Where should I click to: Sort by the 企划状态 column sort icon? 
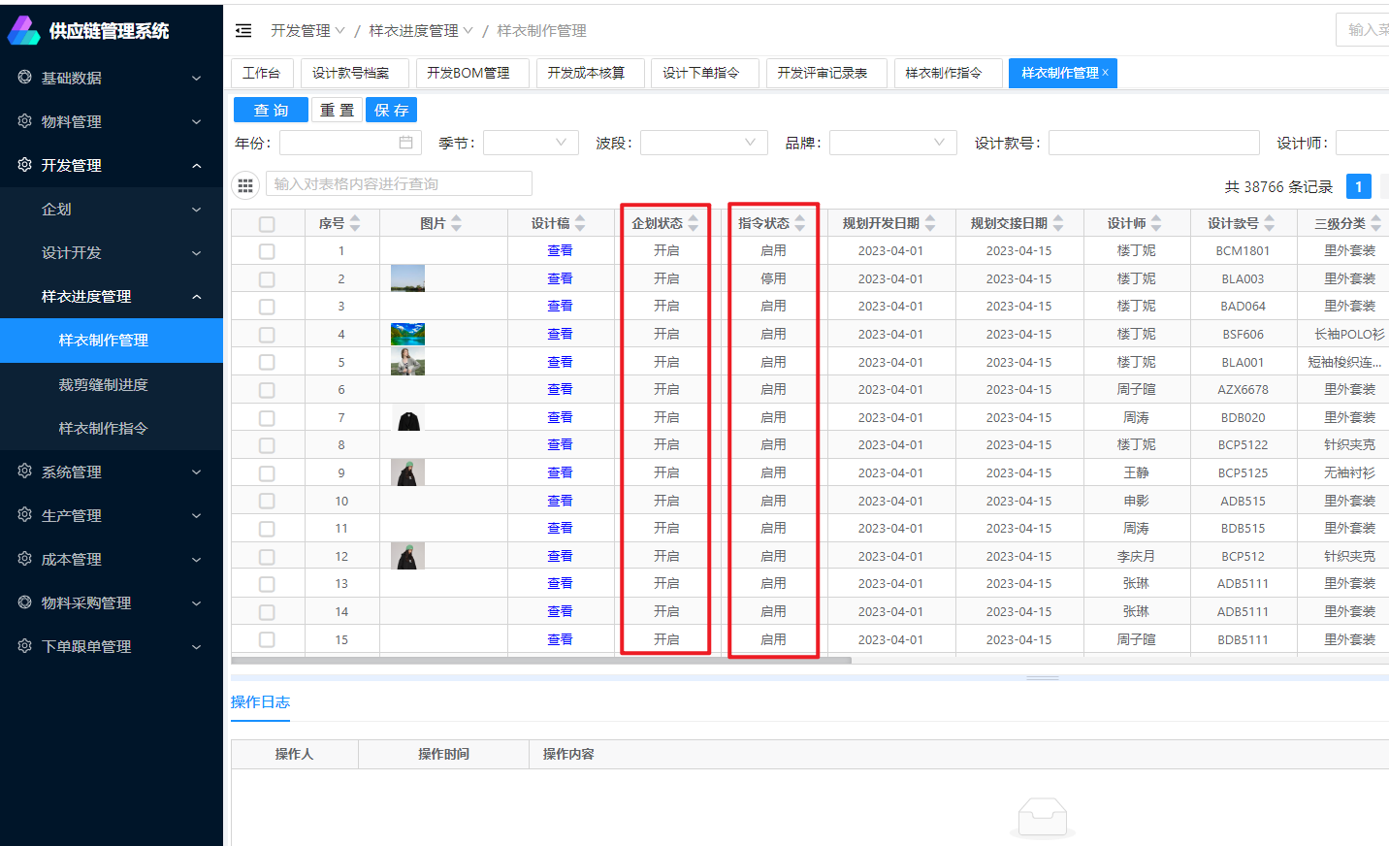pos(693,223)
